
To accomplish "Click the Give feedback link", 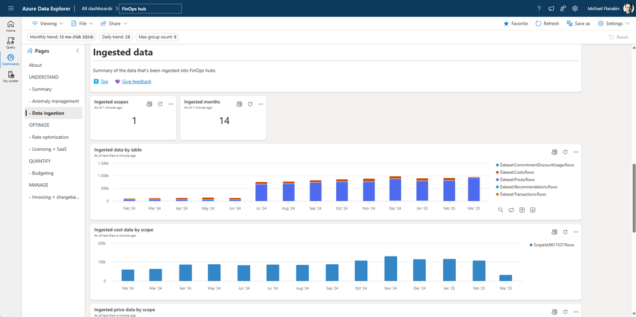I will pyautogui.click(x=136, y=81).
